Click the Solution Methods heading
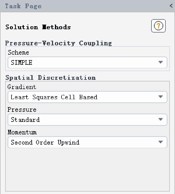Screen dimensions: 175x194 (38, 27)
